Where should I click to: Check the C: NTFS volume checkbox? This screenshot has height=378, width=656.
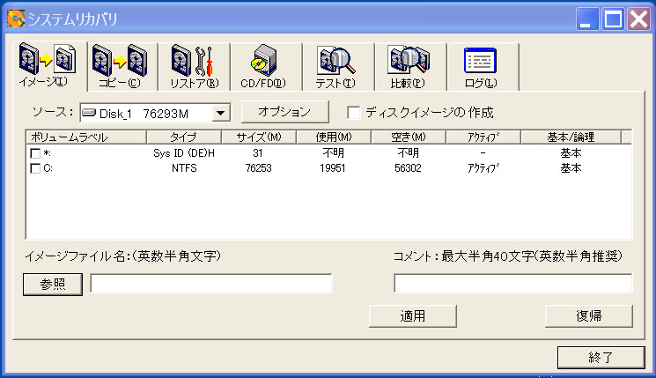tap(35, 168)
